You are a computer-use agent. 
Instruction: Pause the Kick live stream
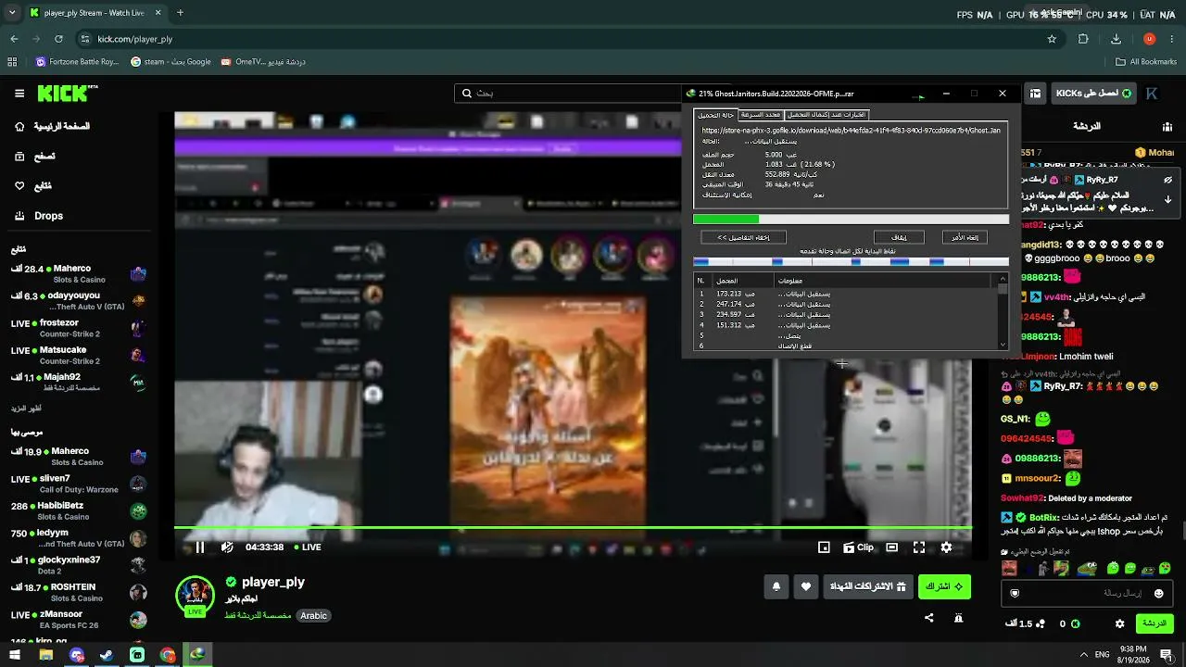tap(199, 547)
